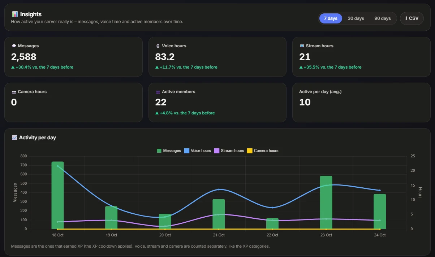The image size is (435, 257).
Task: Click the footnote about messages that earned XP
Action: tap(140, 246)
